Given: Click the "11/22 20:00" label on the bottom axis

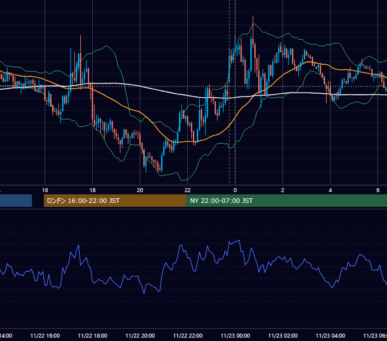Looking at the screenshot, I should click(140, 335).
